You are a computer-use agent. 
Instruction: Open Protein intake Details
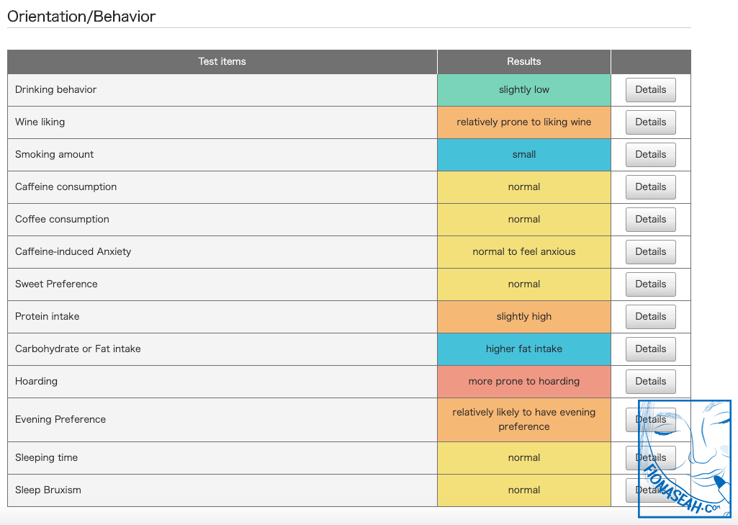point(650,317)
